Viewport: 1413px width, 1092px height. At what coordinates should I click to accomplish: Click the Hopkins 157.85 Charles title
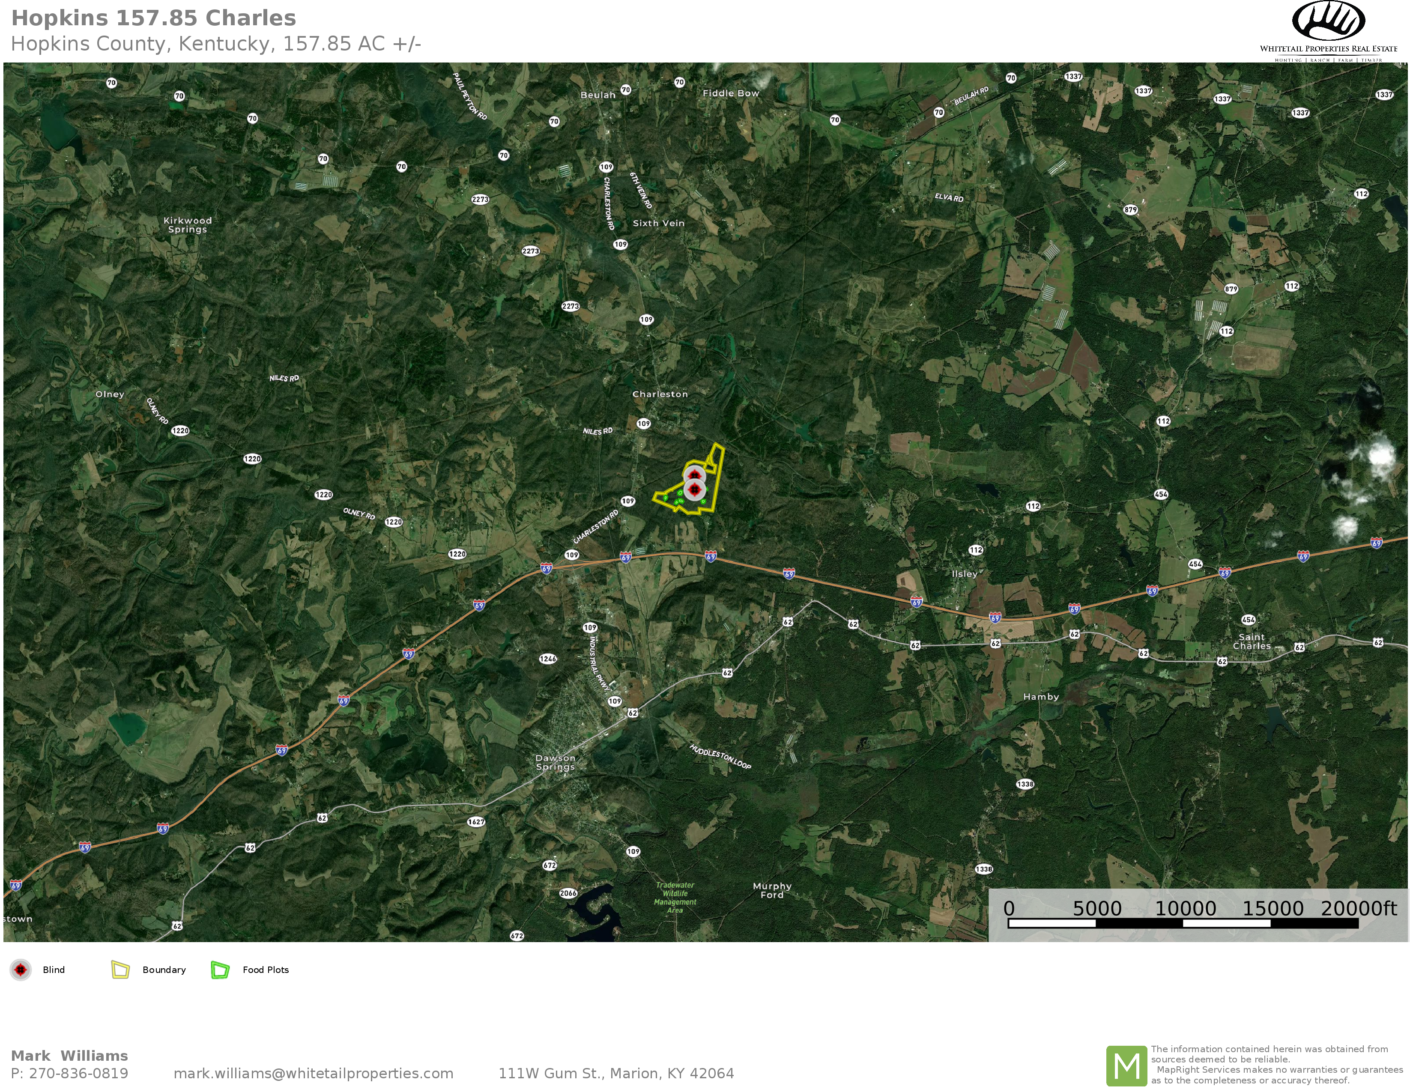[x=154, y=18]
